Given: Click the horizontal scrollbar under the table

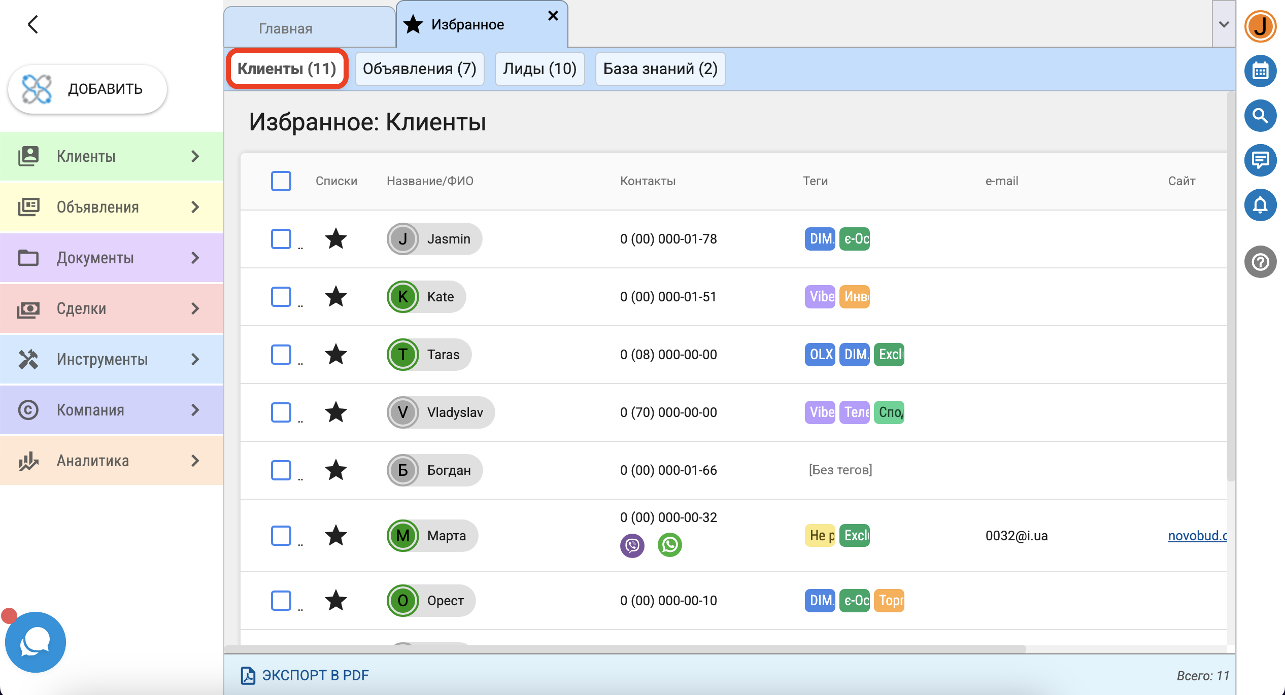Looking at the screenshot, I should pos(624,649).
